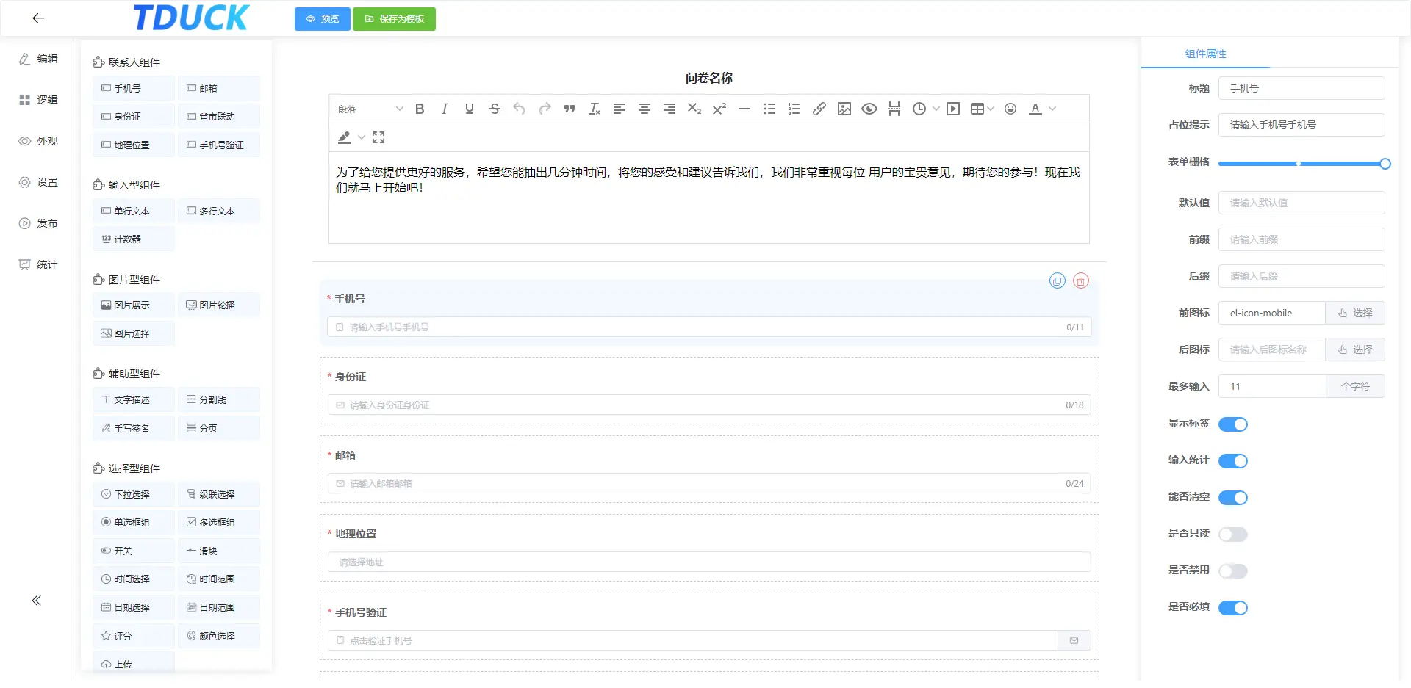Go back using the top-left arrow
The height and width of the screenshot is (688, 1411).
click(x=38, y=18)
